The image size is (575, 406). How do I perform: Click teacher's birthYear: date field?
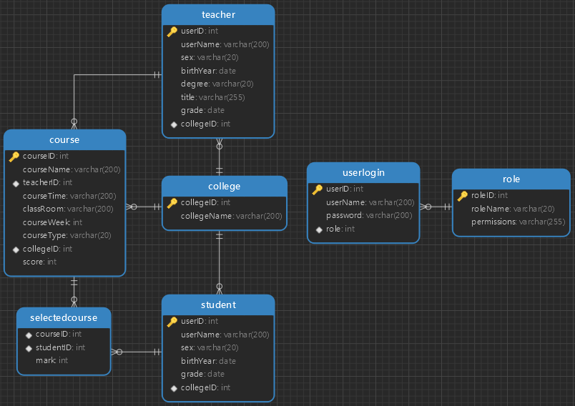click(208, 71)
